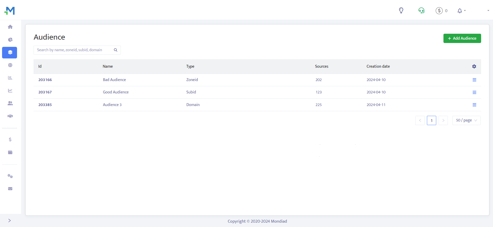Open the envelope icon in the sidebar
This screenshot has height=227, width=493.
pos(10,189)
